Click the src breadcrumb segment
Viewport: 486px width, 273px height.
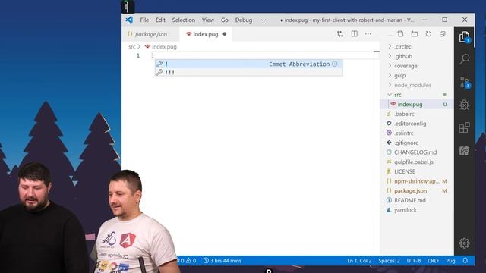coord(132,47)
